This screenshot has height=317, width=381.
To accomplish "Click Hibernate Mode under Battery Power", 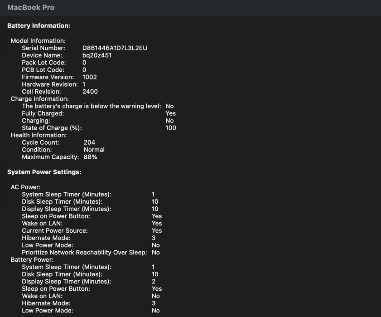I will pyautogui.click(x=46, y=303).
